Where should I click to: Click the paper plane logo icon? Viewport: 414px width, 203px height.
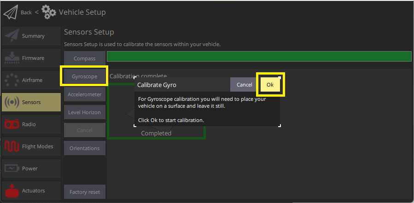coord(11,12)
